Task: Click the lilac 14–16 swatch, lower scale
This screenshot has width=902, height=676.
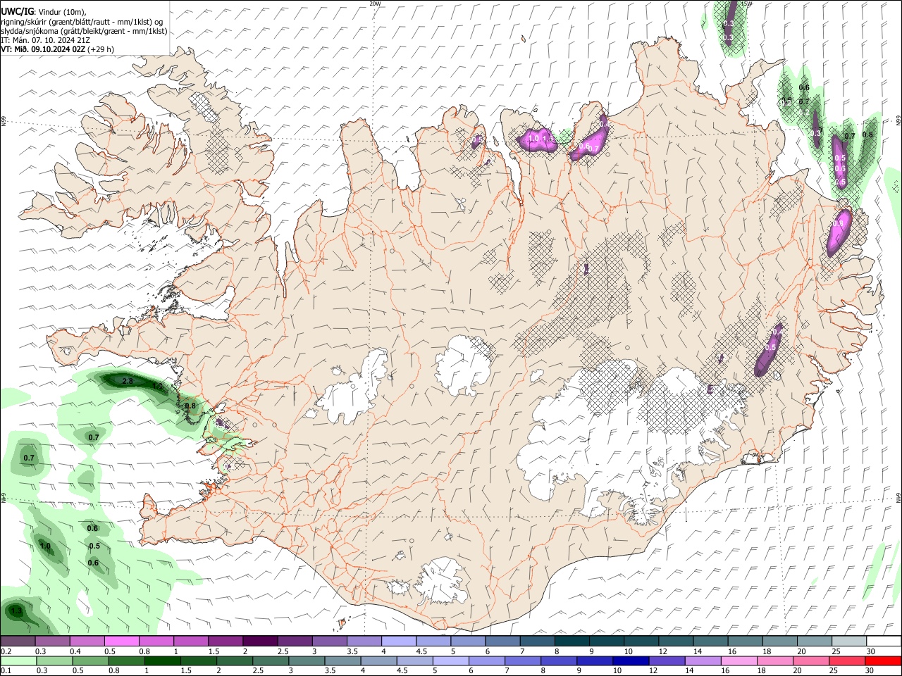Action: [703, 661]
